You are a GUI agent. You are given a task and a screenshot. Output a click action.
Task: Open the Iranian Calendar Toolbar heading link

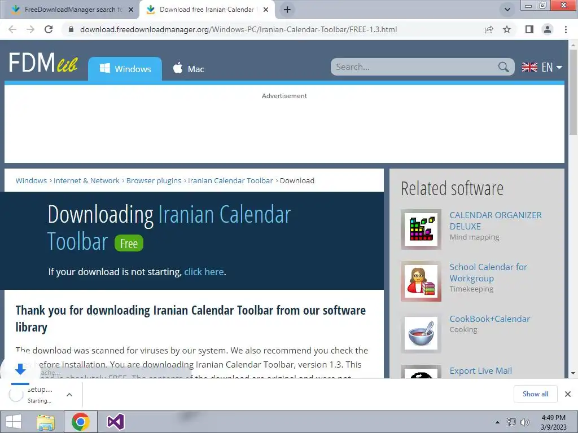[169, 228]
